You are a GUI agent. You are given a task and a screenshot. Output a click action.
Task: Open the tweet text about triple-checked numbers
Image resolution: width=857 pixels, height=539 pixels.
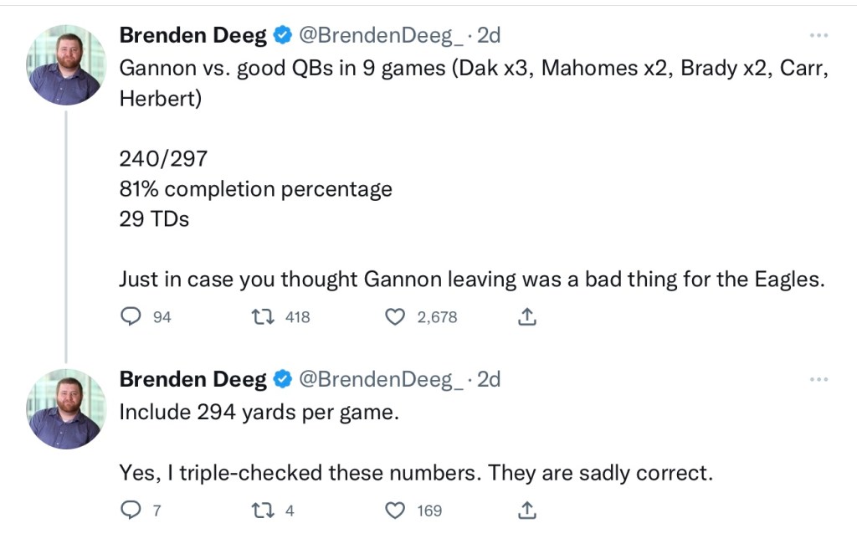coord(416,473)
